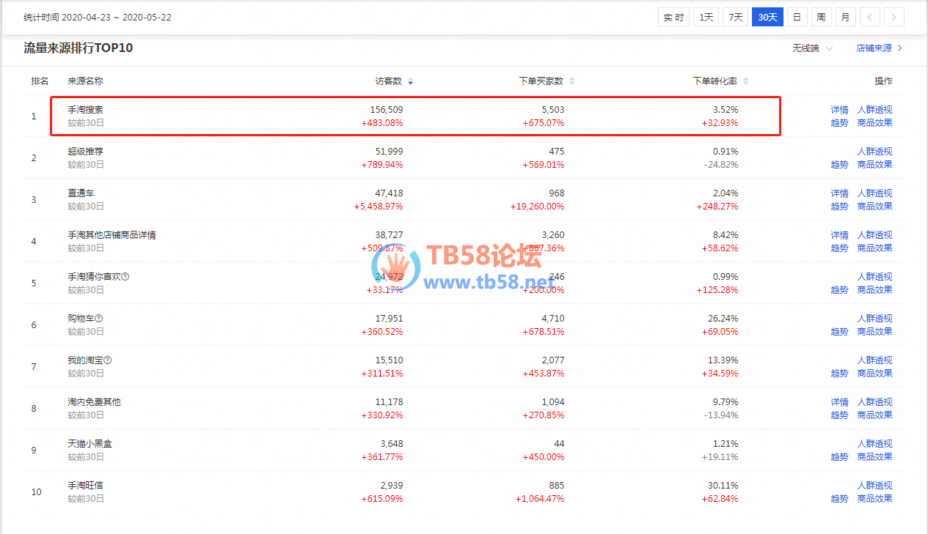Open help icon next to 我的淘宝
Image resolution: width=928 pixels, height=534 pixels.
pyautogui.click(x=108, y=360)
